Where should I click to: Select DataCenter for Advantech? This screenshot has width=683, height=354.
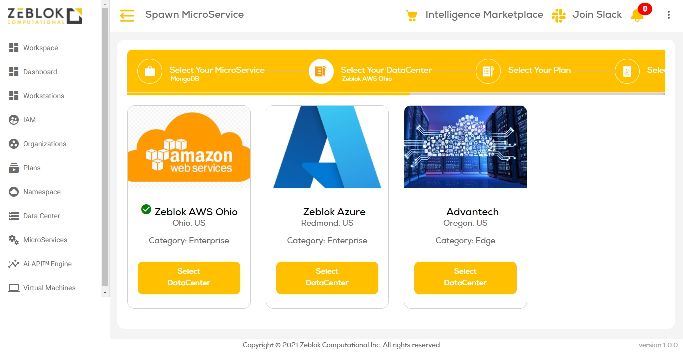(x=465, y=277)
